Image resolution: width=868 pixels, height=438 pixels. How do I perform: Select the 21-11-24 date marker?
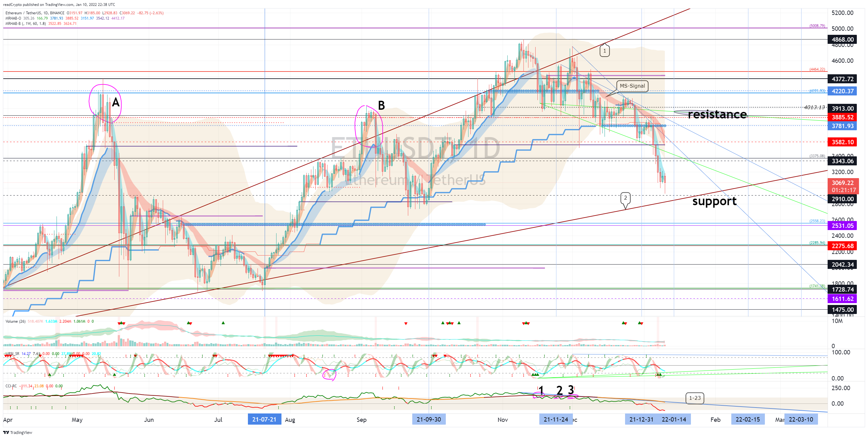tap(556, 419)
